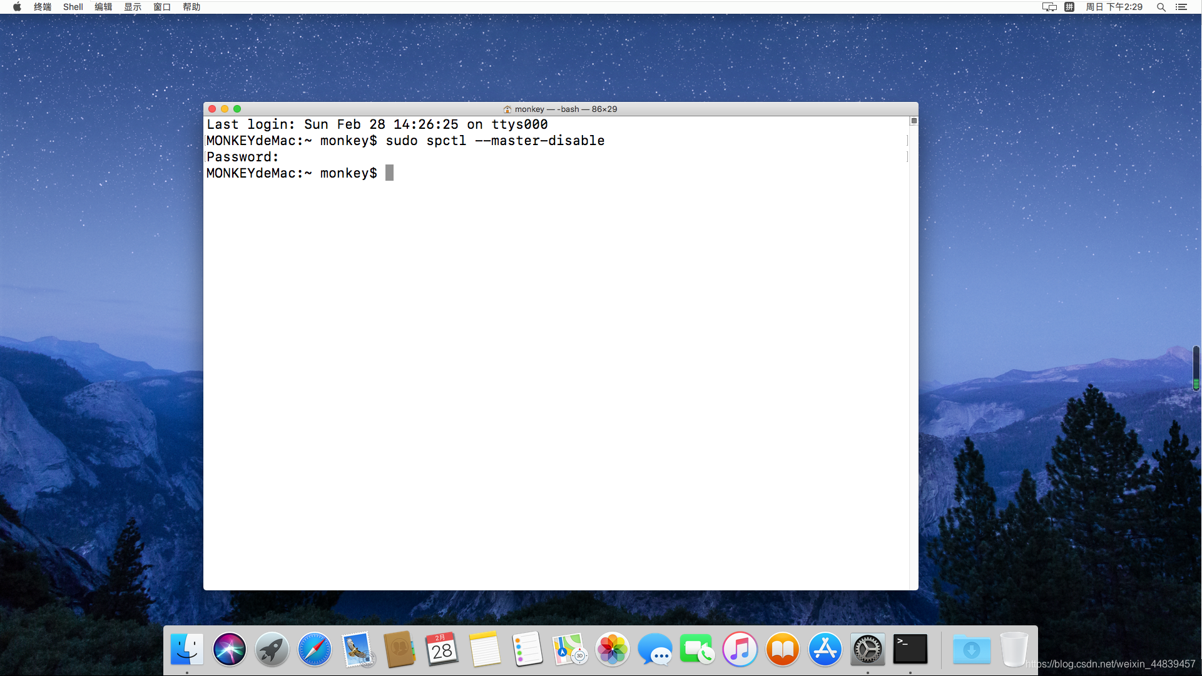The width and height of the screenshot is (1202, 676).
Task: Click home folder proxy icon in Terminal title
Action: point(507,109)
